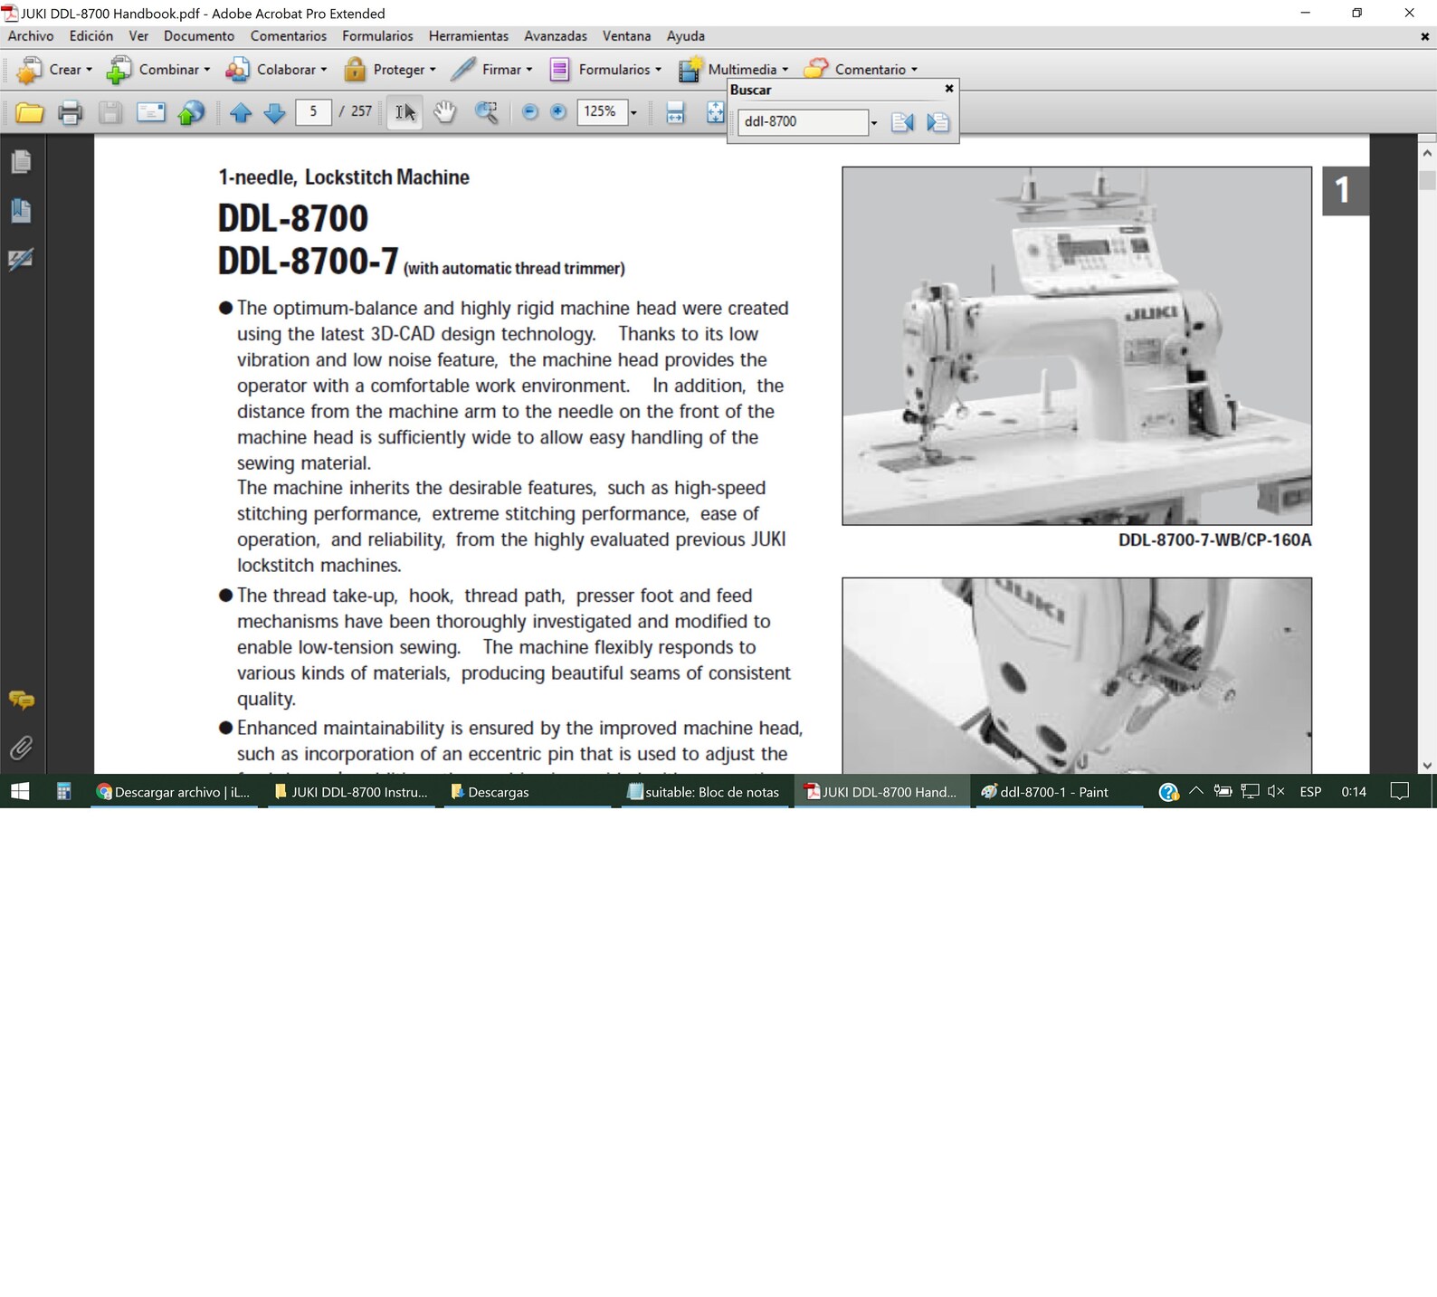1437x1297 pixels.
Task: Open the Avanzadas menu
Action: (556, 36)
